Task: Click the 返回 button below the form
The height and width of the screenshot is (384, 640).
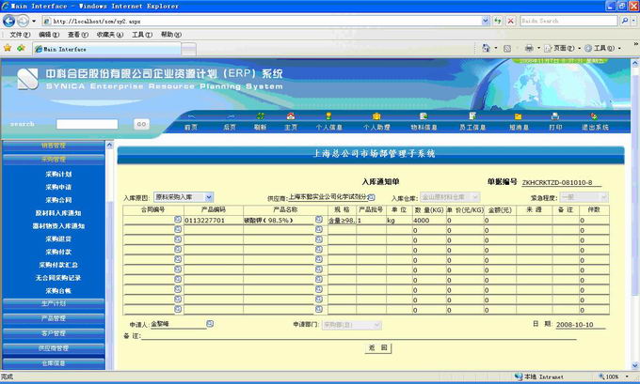Action: click(x=378, y=347)
